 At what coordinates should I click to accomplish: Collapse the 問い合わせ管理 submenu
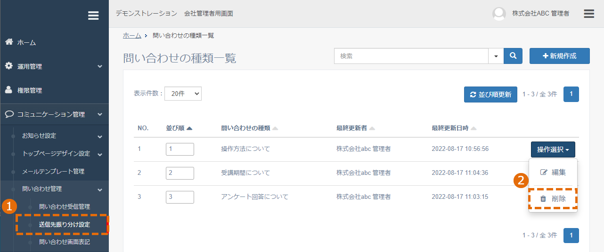pyautogui.click(x=100, y=189)
